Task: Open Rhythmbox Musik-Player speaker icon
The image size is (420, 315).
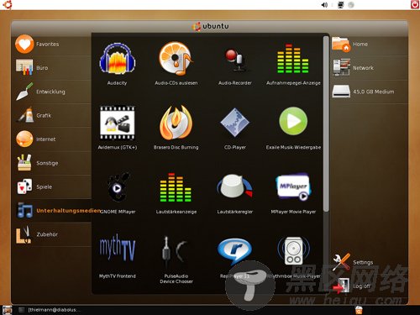Action: [x=293, y=251]
